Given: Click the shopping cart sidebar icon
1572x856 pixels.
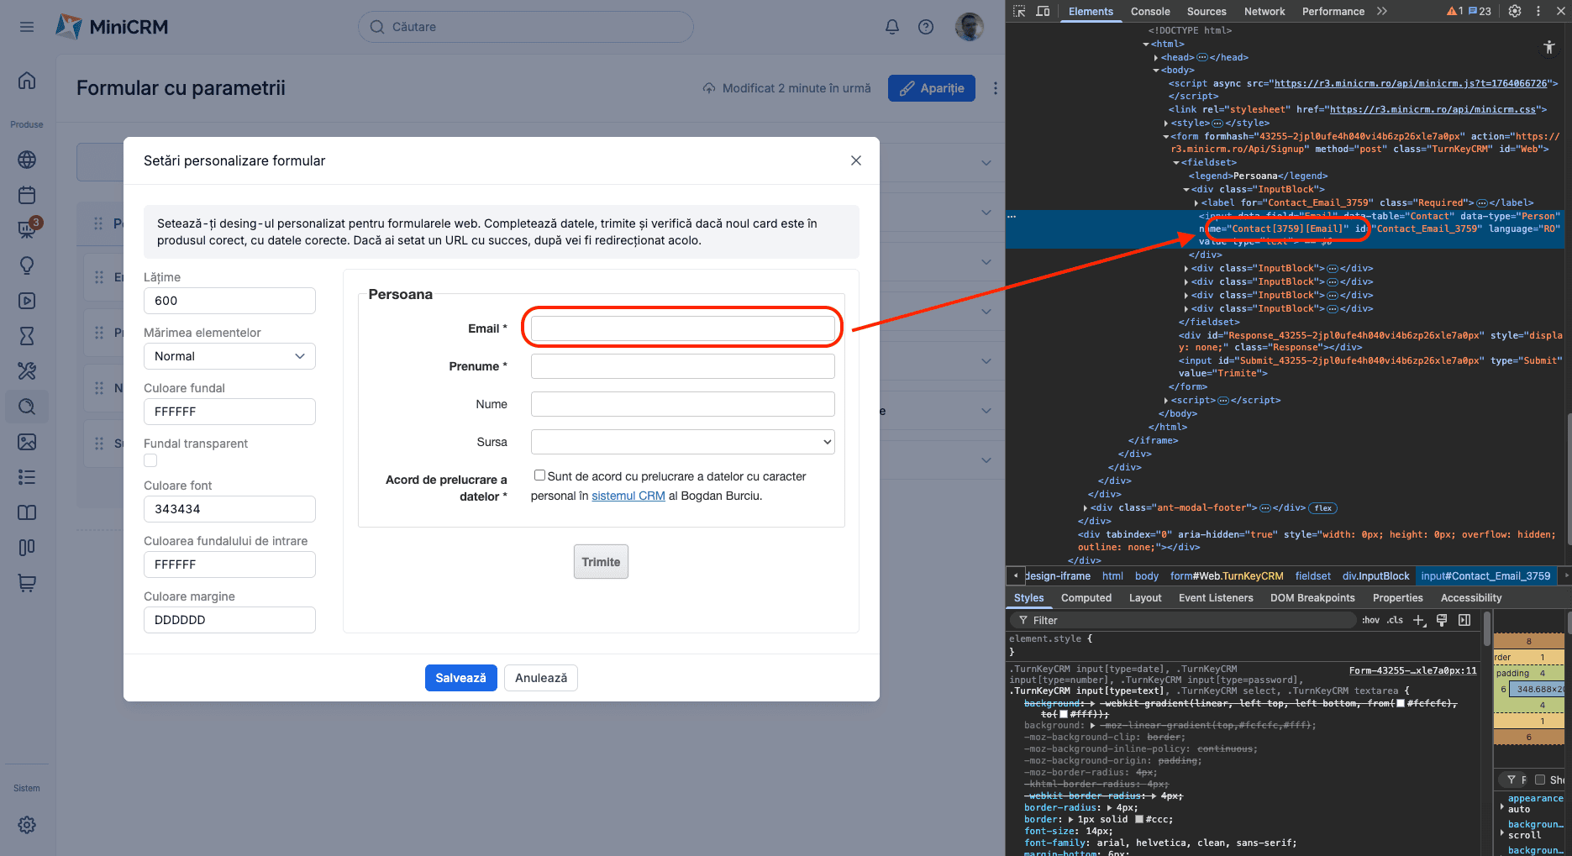Looking at the screenshot, I should (x=27, y=583).
